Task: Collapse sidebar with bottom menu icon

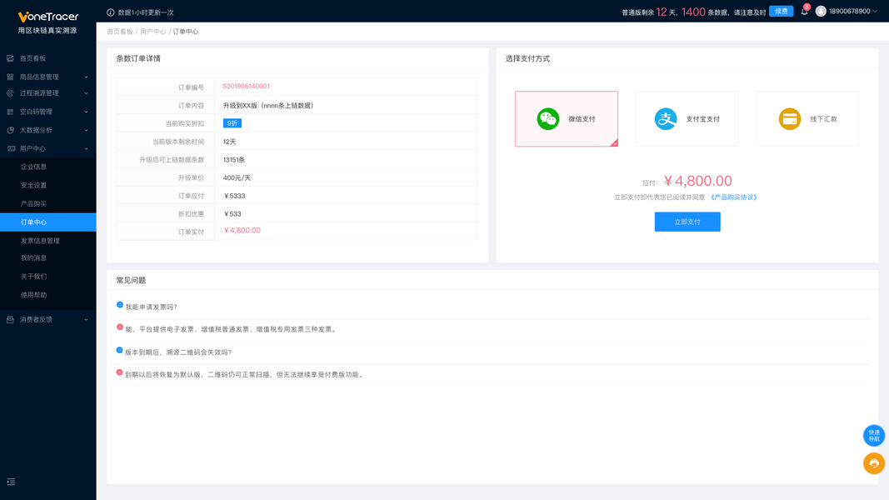Action: (x=11, y=482)
